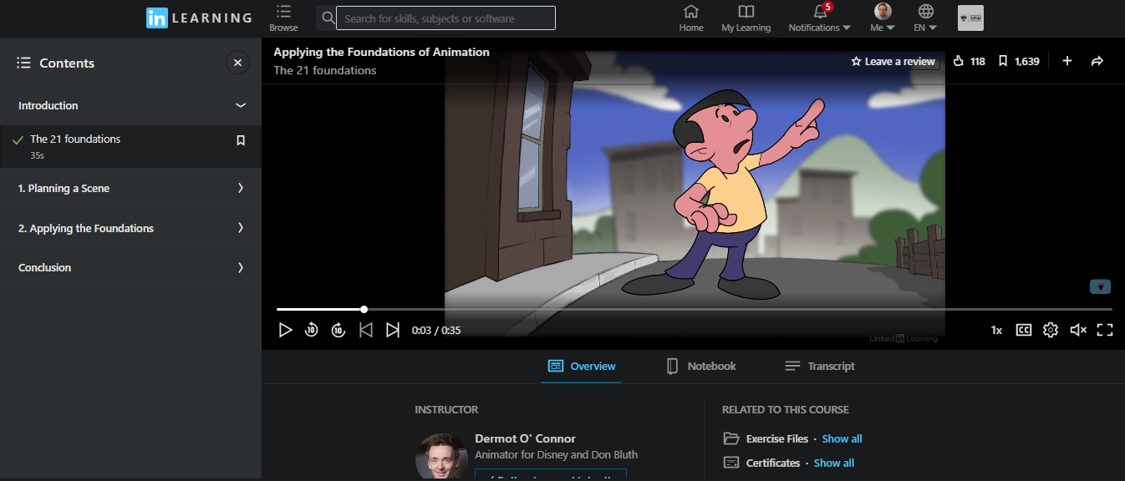Switch to the Notebook tab
The image size is (1125, 481).
701,366
